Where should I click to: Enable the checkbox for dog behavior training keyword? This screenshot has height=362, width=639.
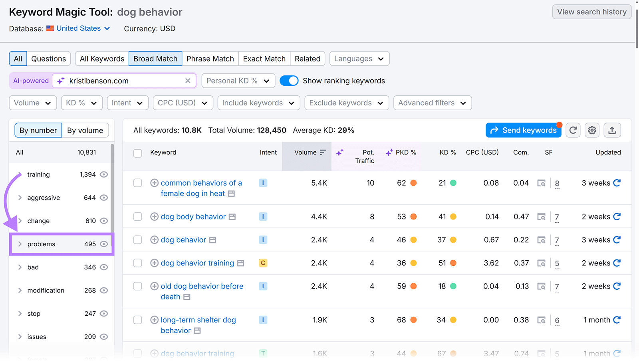click(x=137, y=263)
